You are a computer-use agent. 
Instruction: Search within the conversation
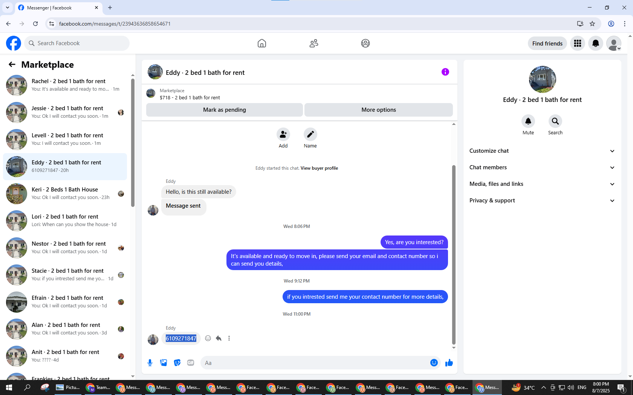tap(555, 121)
